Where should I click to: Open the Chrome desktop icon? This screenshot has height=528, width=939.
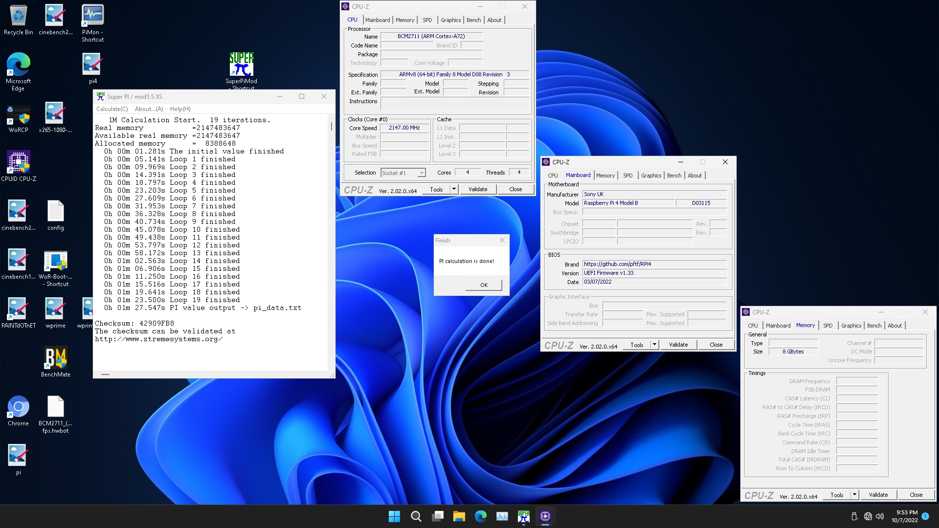(x=18, y=411)
